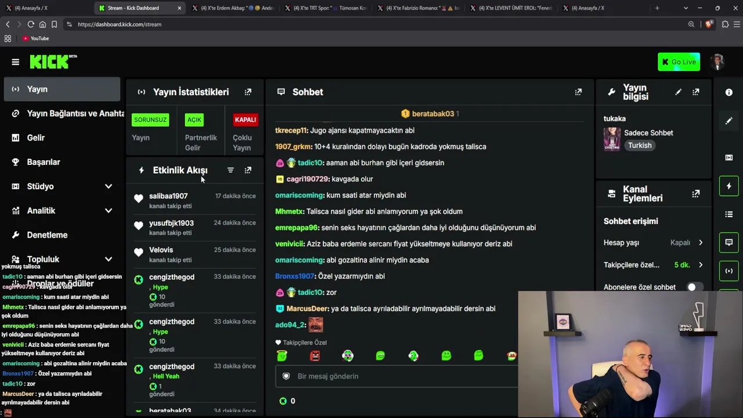Click the pencil icon in right sidebar
The width and height of the screenshot is (743, 418).
pyautogui.click(x=729, y=121)
